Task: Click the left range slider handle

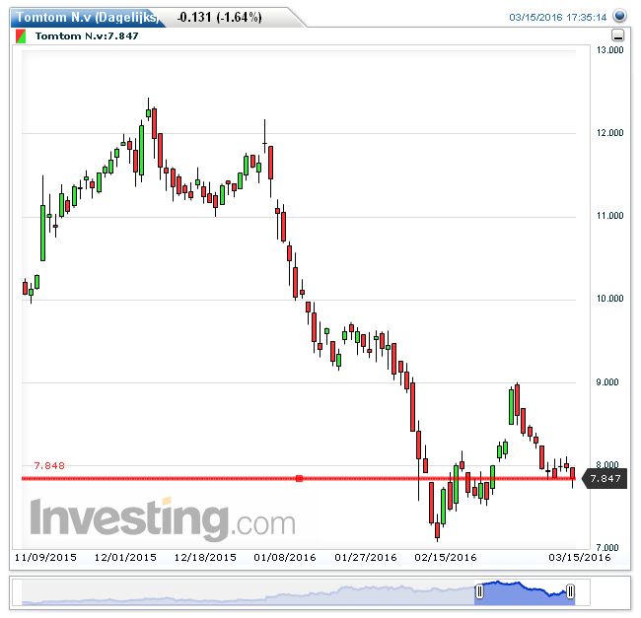Action: click(x=479, y=591)
